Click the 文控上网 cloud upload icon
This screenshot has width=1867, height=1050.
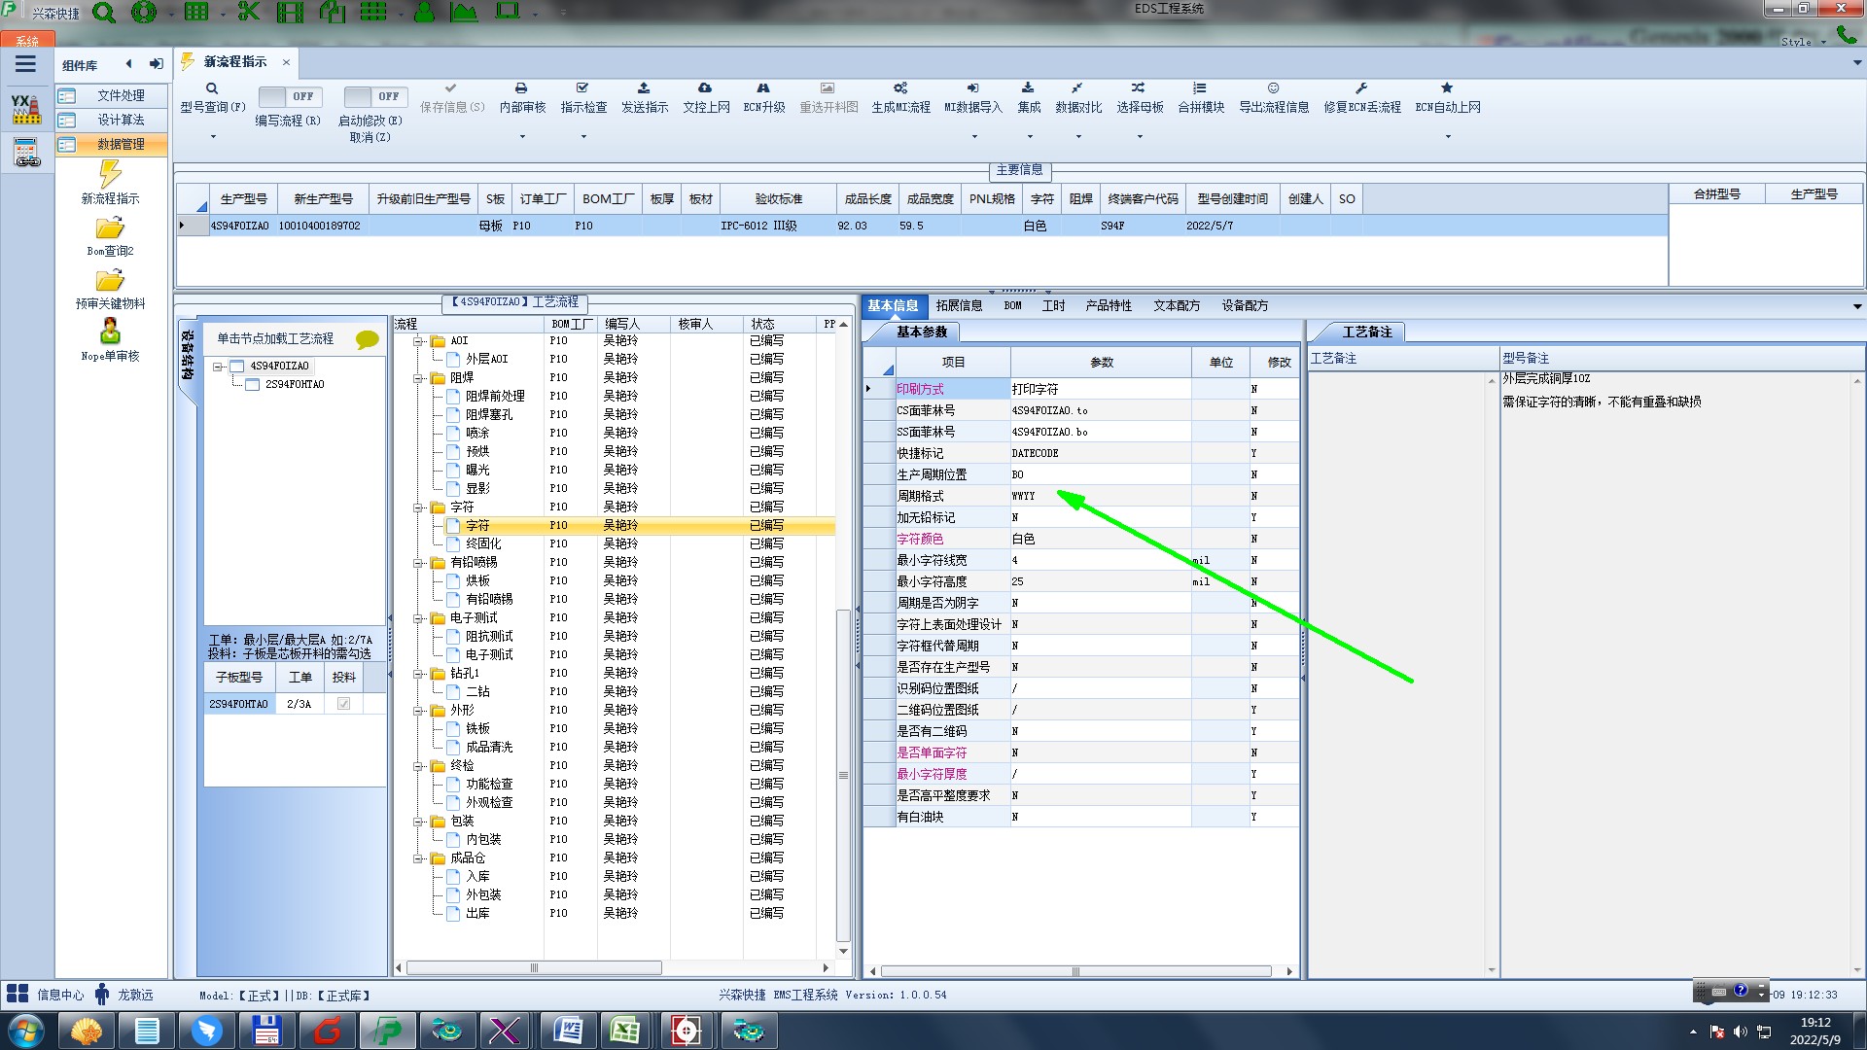pyautogui.click(x=705, y=88)
